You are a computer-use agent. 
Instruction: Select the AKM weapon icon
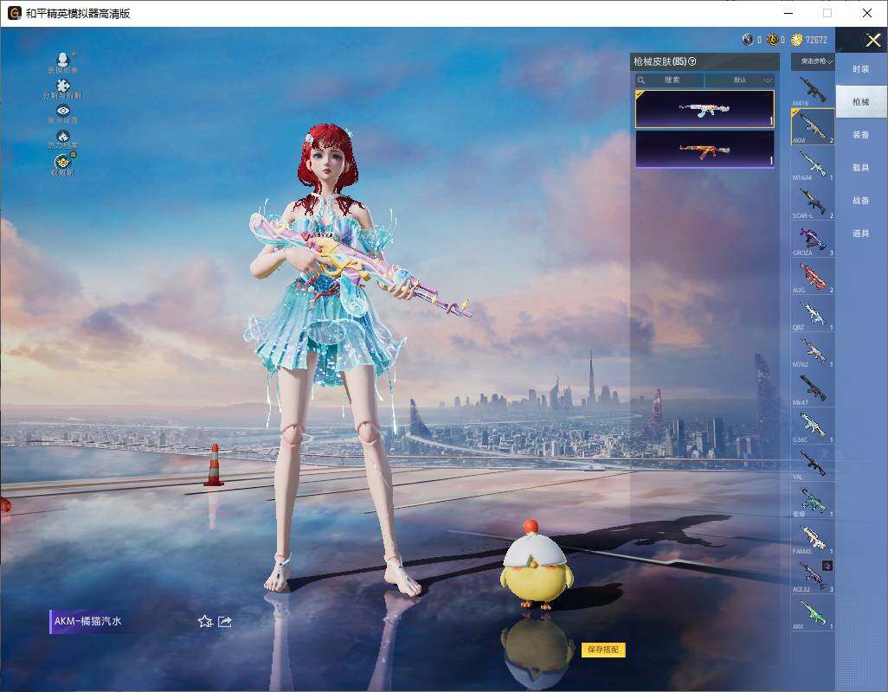[813, 127]
